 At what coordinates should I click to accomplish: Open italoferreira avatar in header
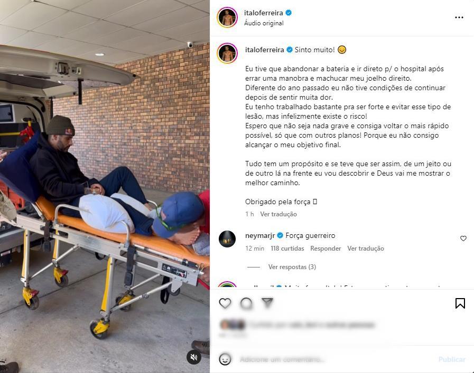(x=227, y=17)
